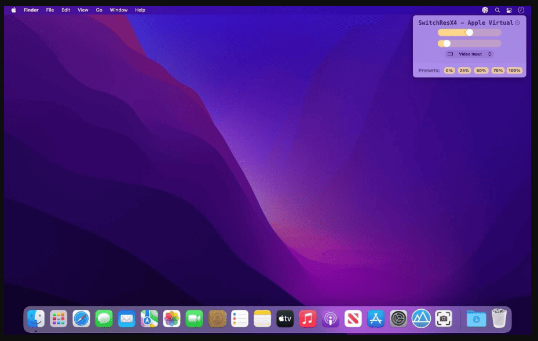
Task: Click the lower slider in SwitchResX4 panel
Action: pyautogui.click(x=470, y=43)
